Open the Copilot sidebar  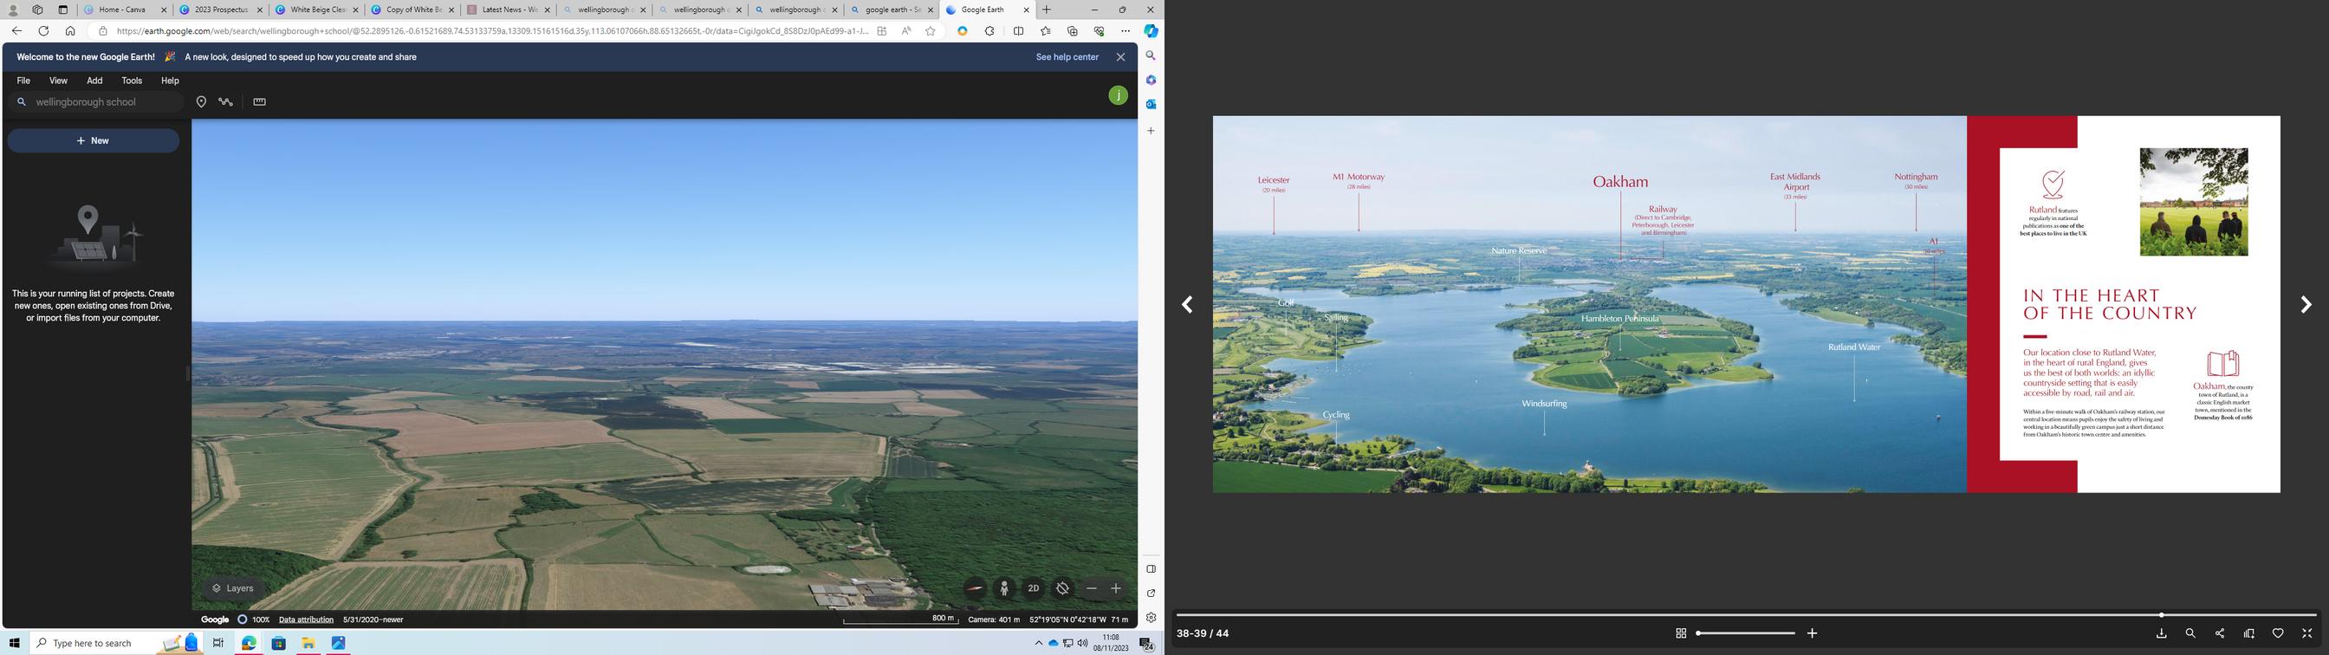[x=1151, y=31]
